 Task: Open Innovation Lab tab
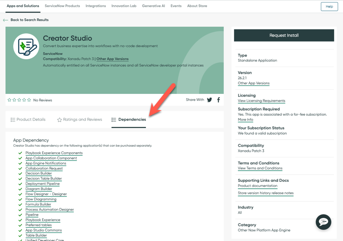124,6
